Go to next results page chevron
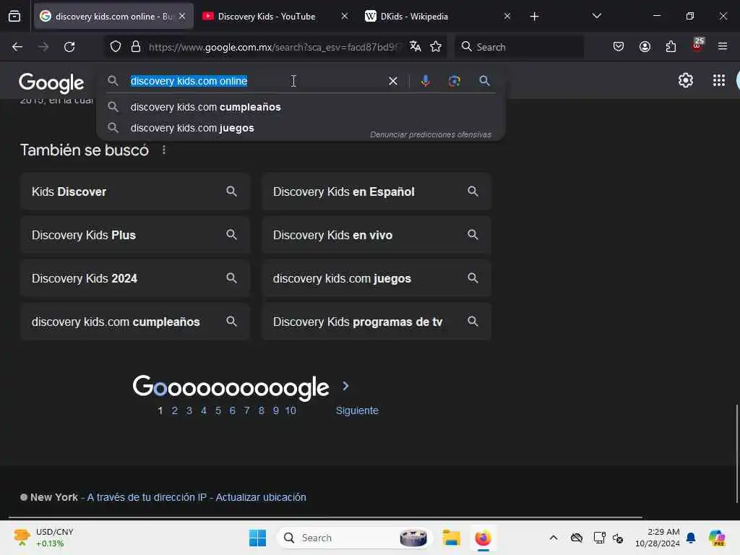This screenshot has height=555, width=740. tap(345, 386)
